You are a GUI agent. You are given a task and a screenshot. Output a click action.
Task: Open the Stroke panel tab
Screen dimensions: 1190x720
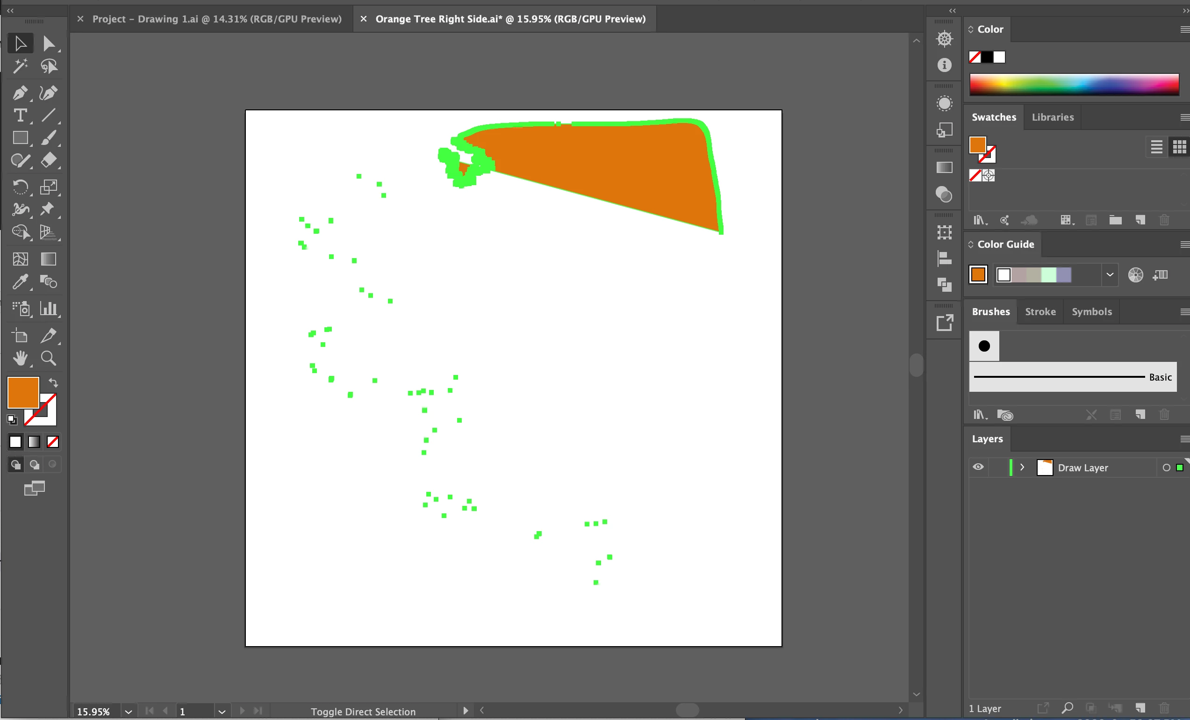point(1040,312)
